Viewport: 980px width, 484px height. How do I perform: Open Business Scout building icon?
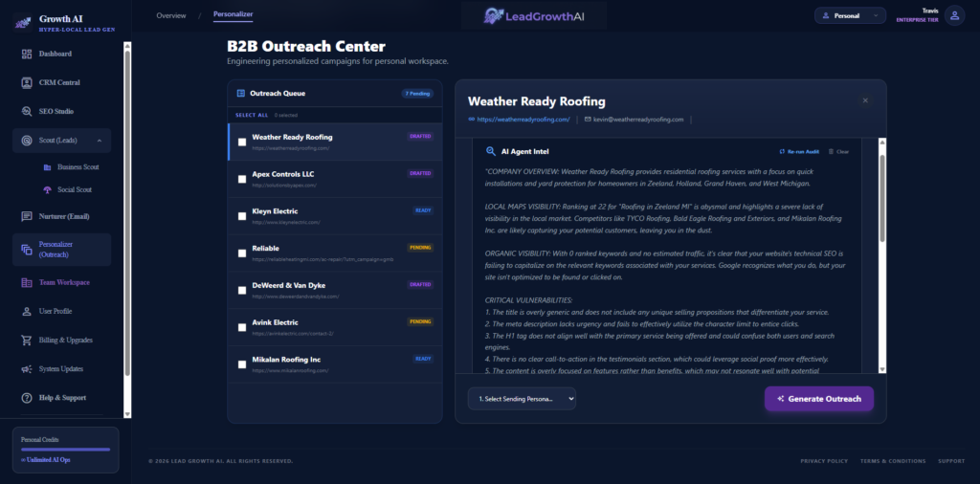pyautogui.click(x=48, y=167)
